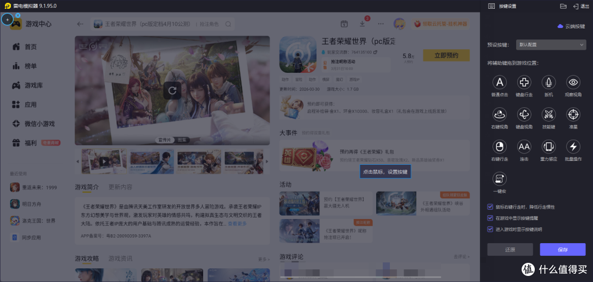Viewport: 593px width, 282px height.
Task: Open the 查看更多 link in the description
Action: [237, 223]
